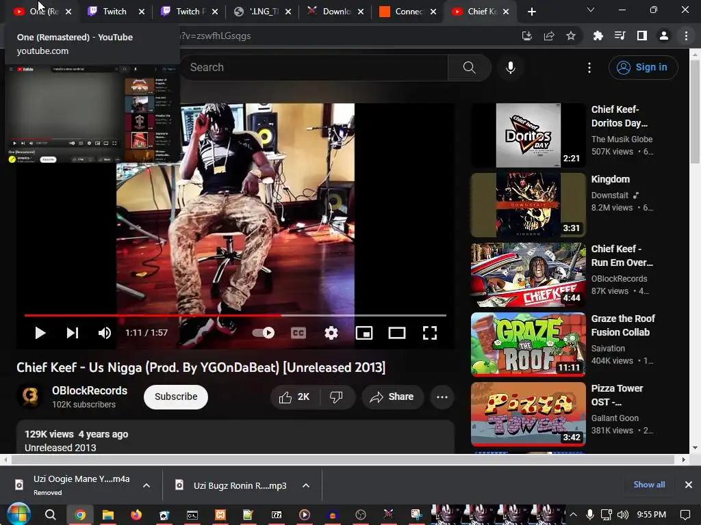Viewport: 701px width, 525px height.
Task: Open Windows Start menu
Action: pos(18,515)
